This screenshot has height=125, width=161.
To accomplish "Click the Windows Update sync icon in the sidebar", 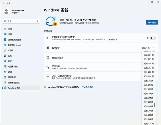I will click(5, 88).
